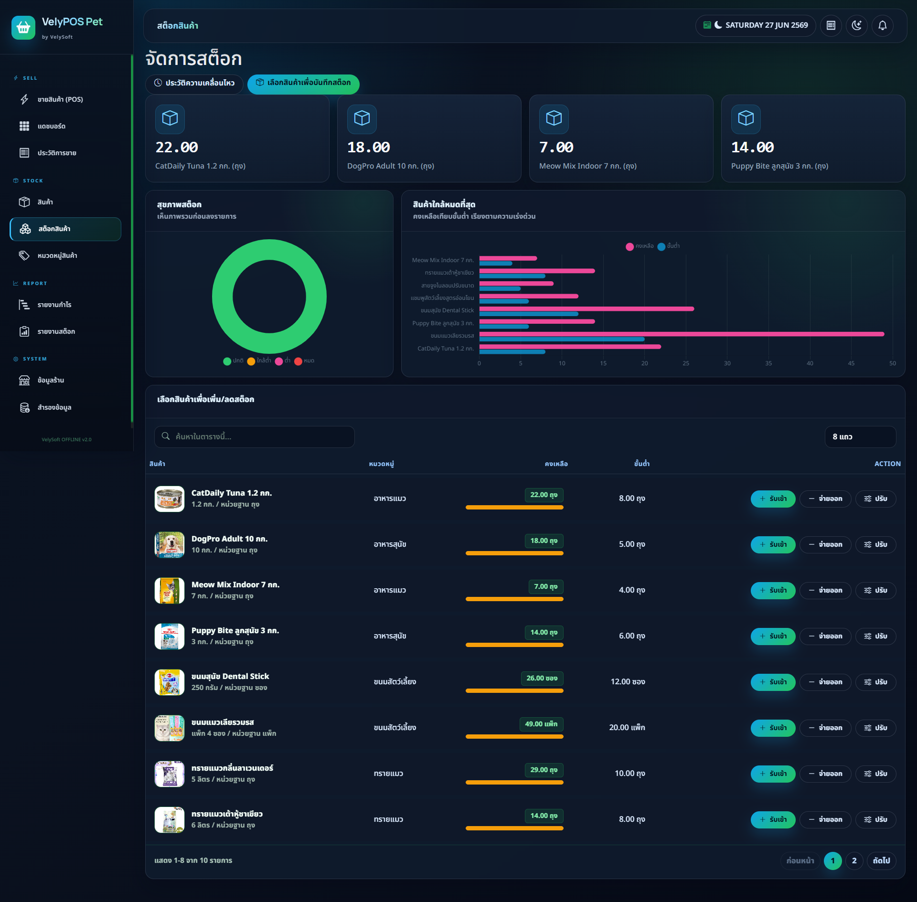Go to page 2 of product list
This screenshot has height=902, width=917.
tap(854, 860)
